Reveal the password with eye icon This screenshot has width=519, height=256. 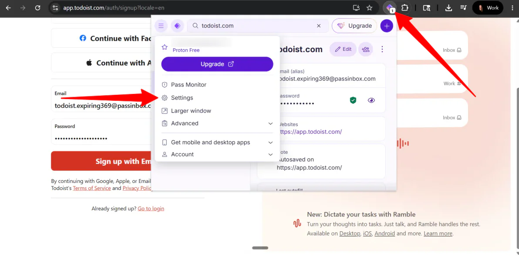371,100
